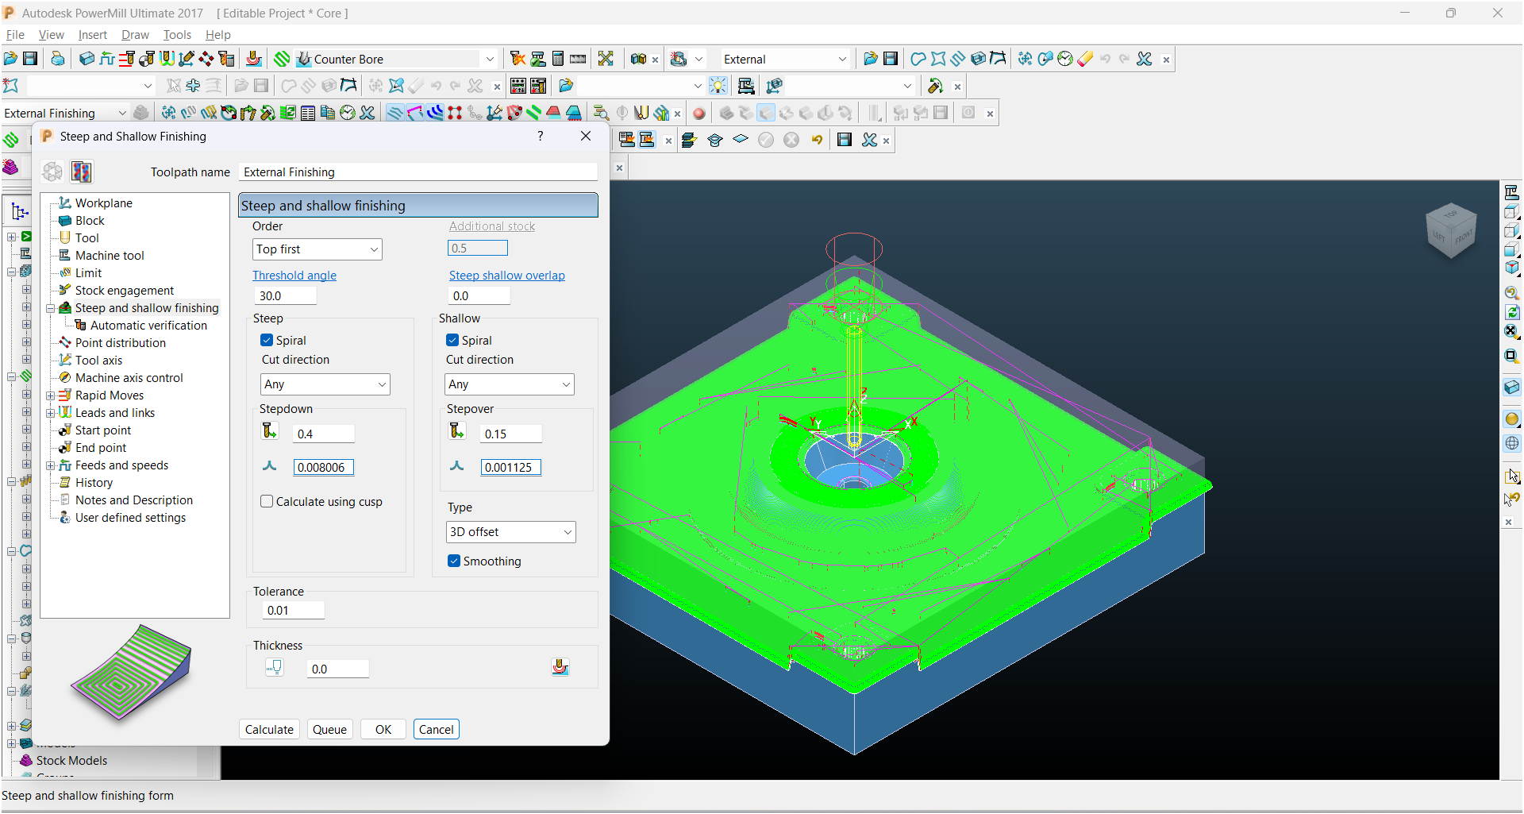
Task: Click the view cube in the viewport
Action: [x=1451, y=230]
